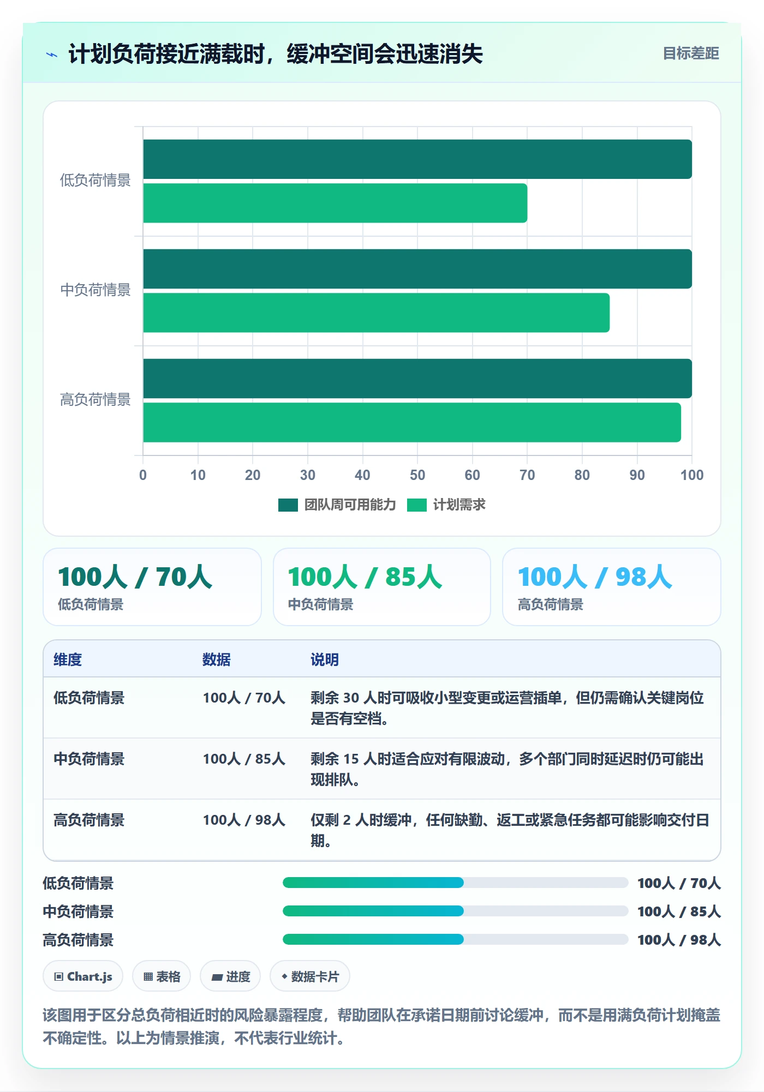Click the 说明 column header

[x=325, y=659]
